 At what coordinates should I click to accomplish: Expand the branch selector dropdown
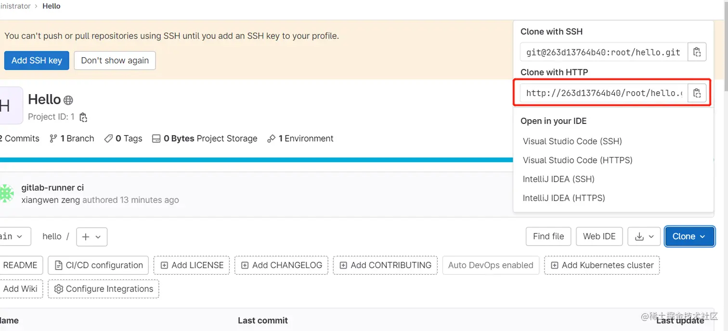click(x=14, y=236)
